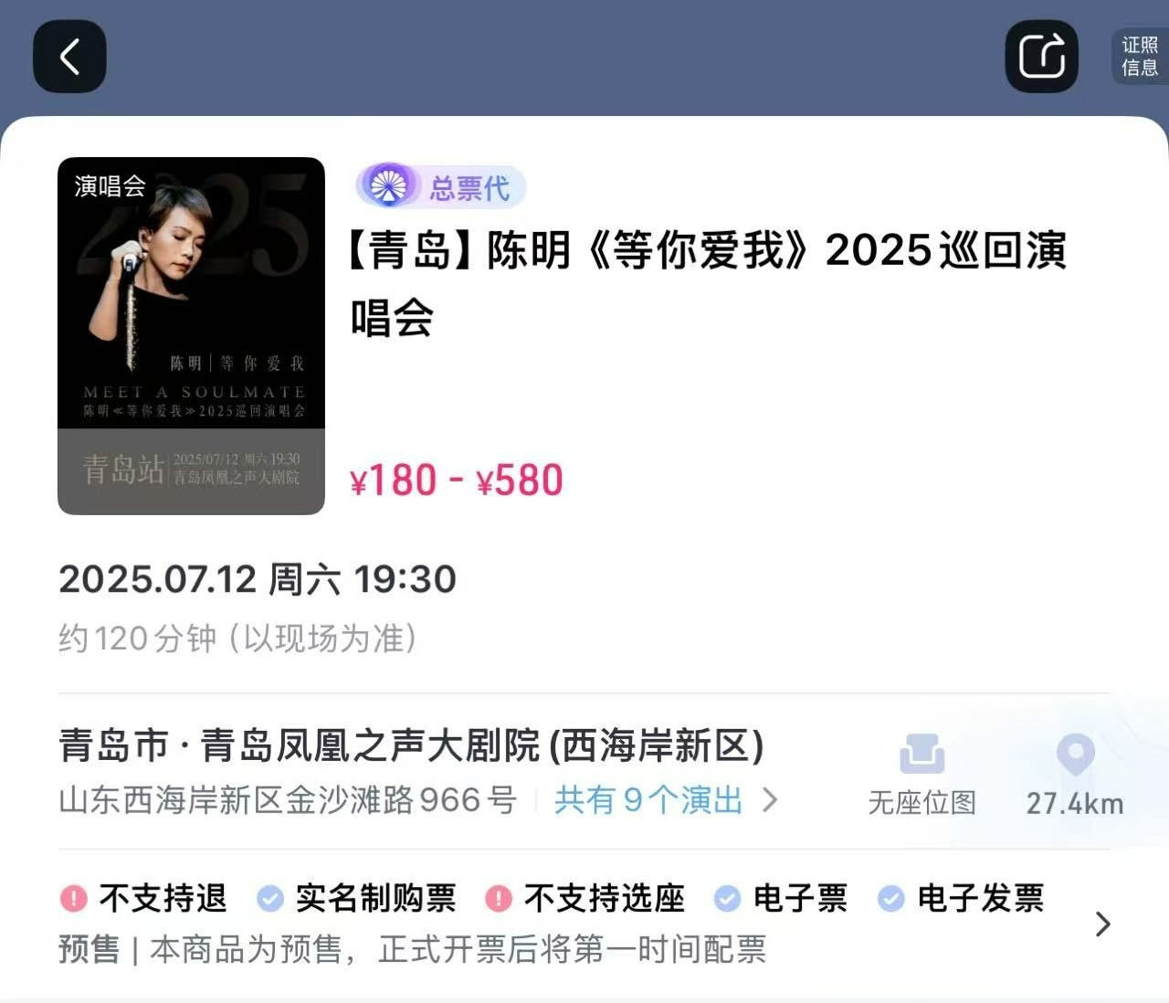The height and width of the screenshot is (1003, 1169).
Task: Expand the service notes with right chevron
Action: (x=1103, y=924)
